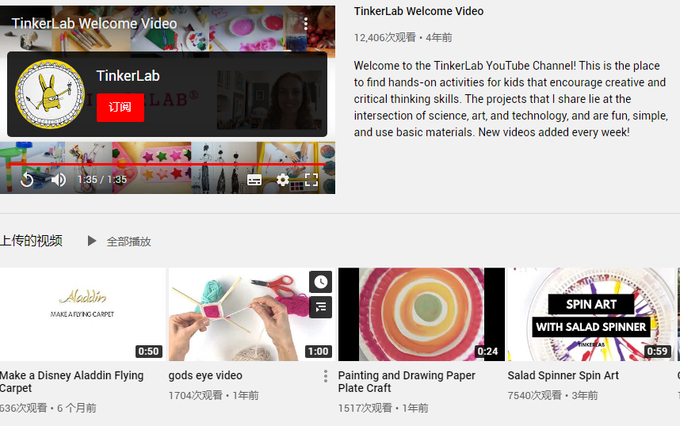Open video player settings gear
Viewport: 680px width, 426px height.
pyautogui.click(x=283, y=180)
